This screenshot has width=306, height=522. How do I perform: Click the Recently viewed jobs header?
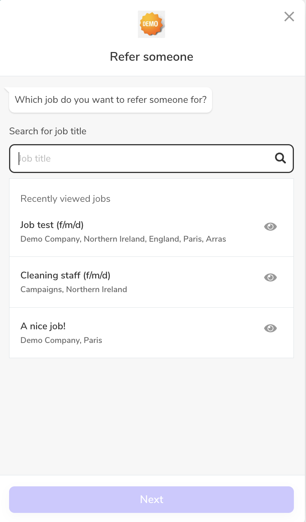[x=66, y=199]
